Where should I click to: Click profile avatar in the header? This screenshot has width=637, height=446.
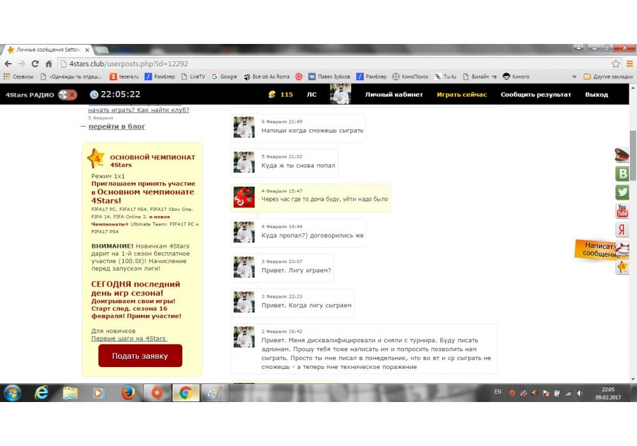click(x=340, y=94)
